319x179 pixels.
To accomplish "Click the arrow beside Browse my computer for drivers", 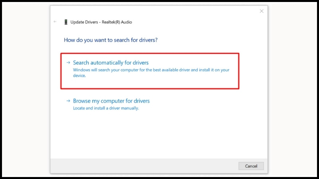I will (68, 101).
